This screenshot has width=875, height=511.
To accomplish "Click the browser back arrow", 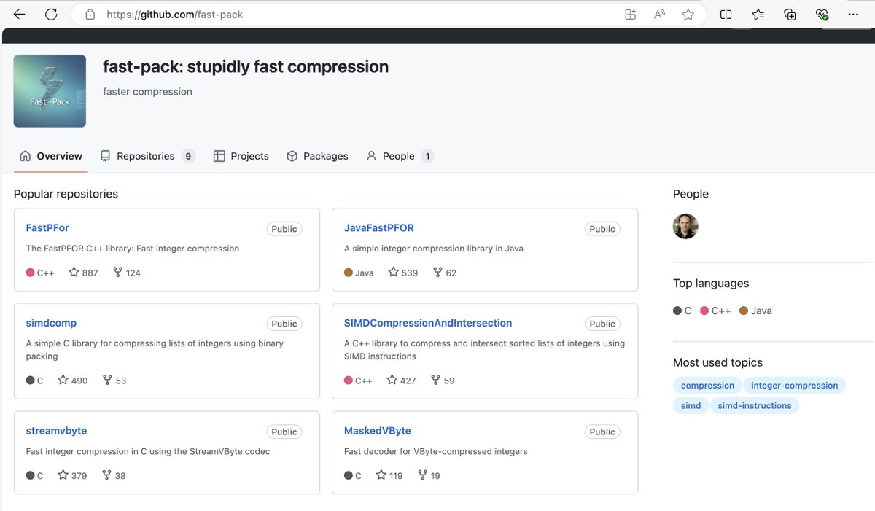I will pos(19,14).
